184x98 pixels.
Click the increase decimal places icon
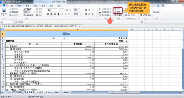click(86, 14)
